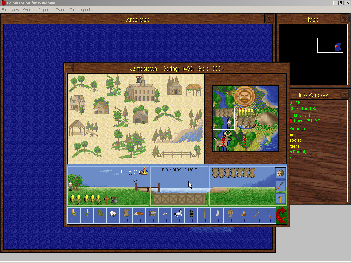Screen dimensions: 351x263
Task: Select the Tools cargo slot showing 100
Action: click(256, 215)
